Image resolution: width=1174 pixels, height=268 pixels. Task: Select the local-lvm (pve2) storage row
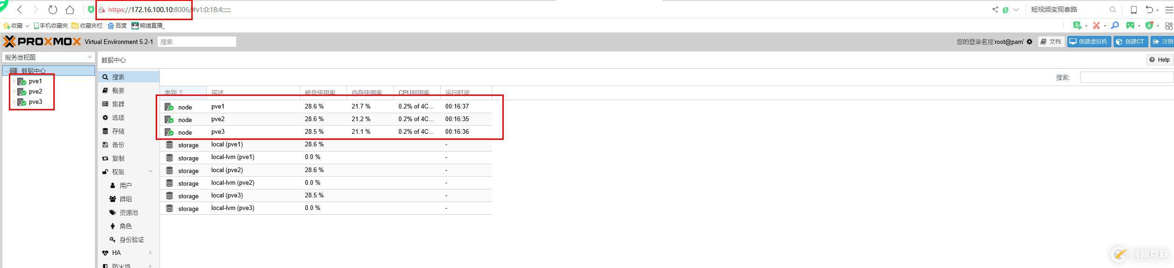[x=326, y=183]
